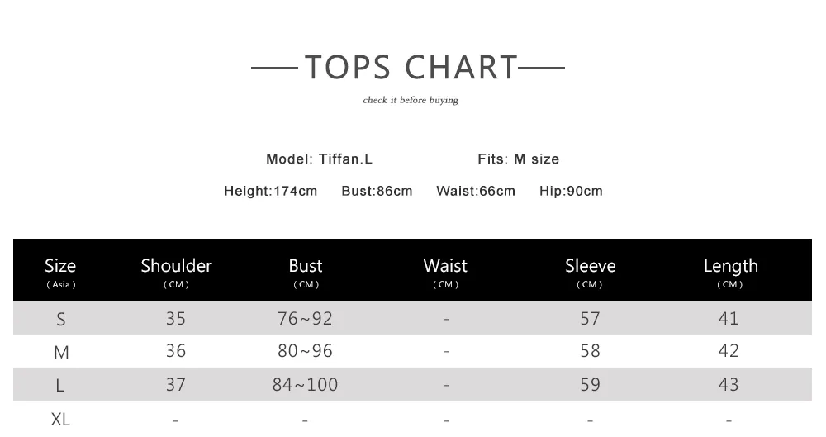
Task: Click the sleeve value 58
Action: 590,350
